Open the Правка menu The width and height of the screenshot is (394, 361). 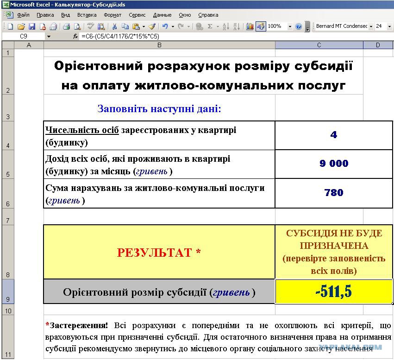tap(45, 15)
